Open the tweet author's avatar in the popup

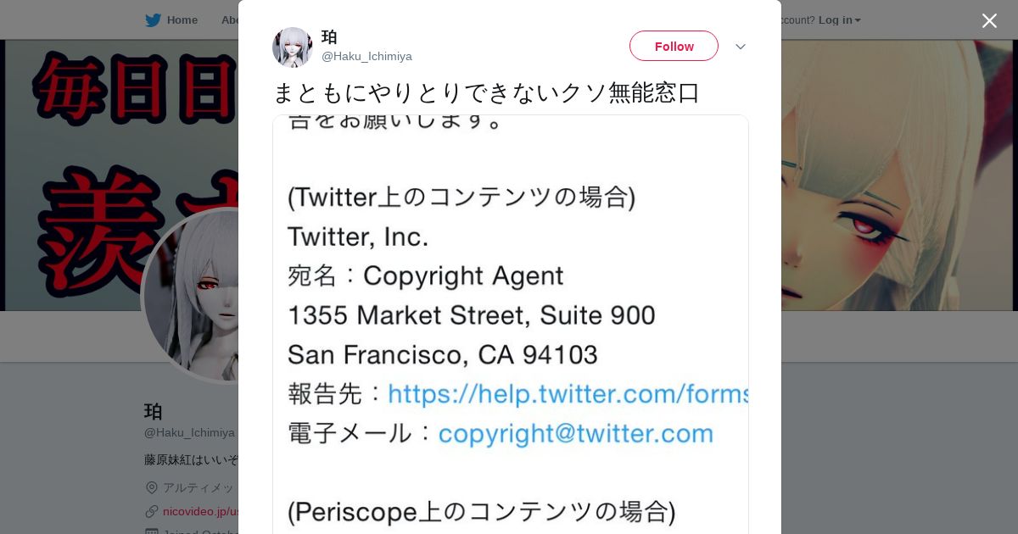click(293, 47)
